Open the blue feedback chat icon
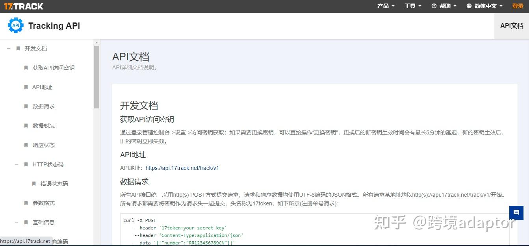This screenshot has width=529, height=246. pos(516,212)
